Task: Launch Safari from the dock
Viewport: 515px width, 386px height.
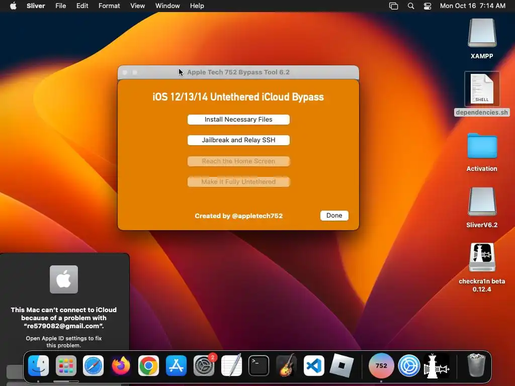Action: pos(93,365)
